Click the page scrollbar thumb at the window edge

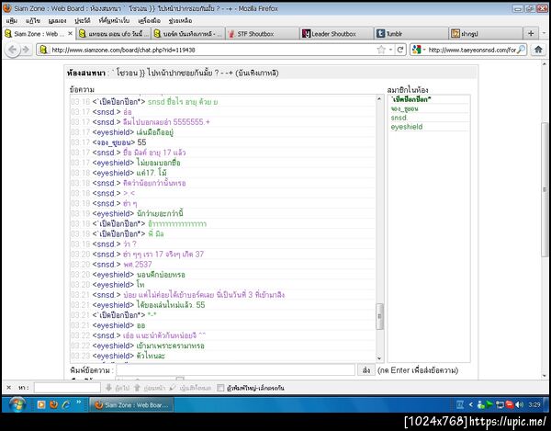[x=545, y=189]
